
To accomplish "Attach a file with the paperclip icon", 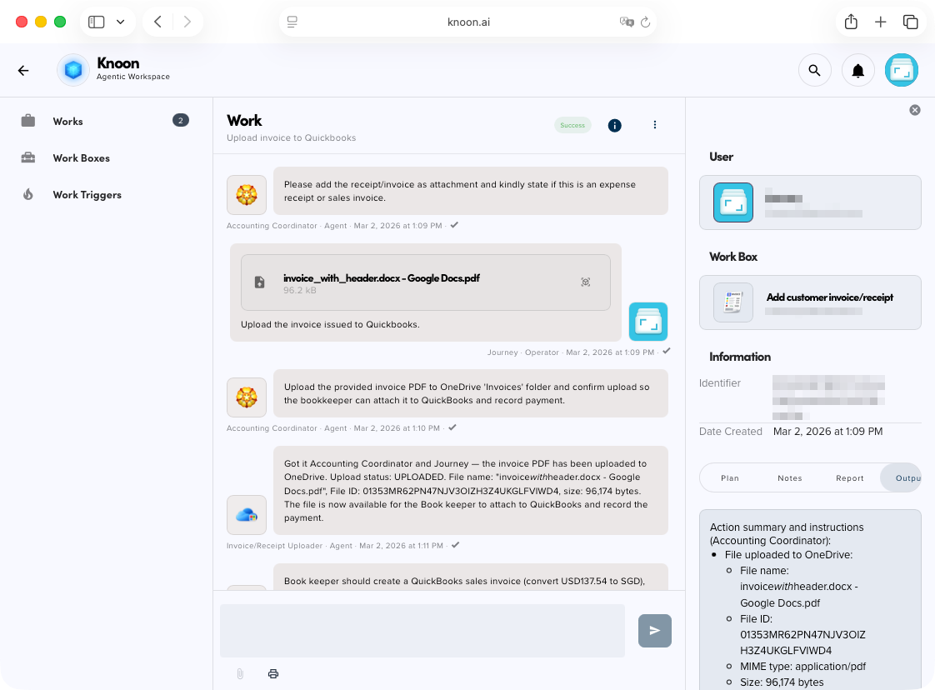I will coord(240,673).
